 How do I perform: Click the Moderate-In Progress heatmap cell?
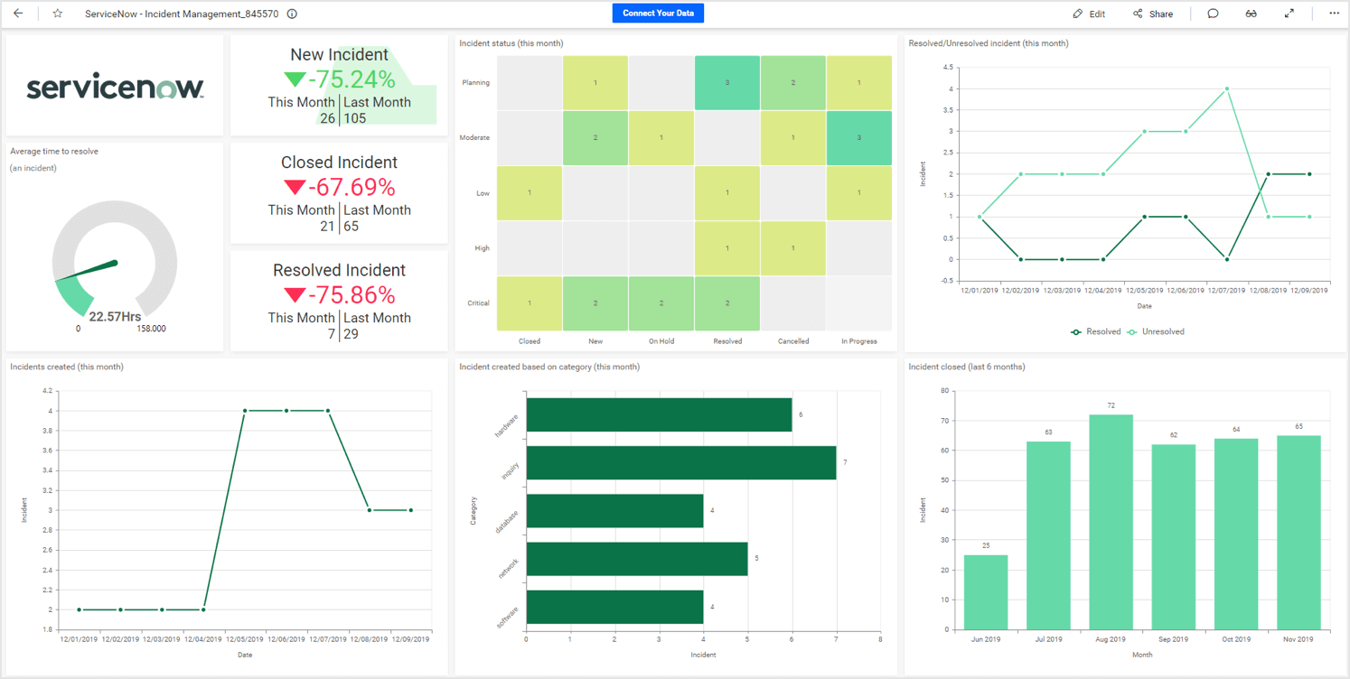pos(858,138)
